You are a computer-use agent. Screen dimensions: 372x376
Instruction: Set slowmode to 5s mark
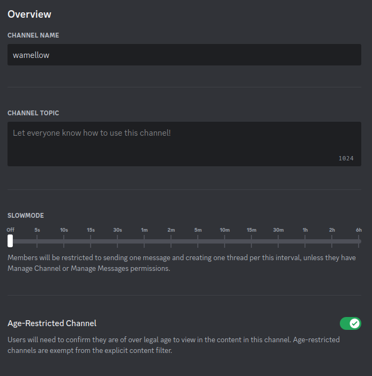click(37, 241)
